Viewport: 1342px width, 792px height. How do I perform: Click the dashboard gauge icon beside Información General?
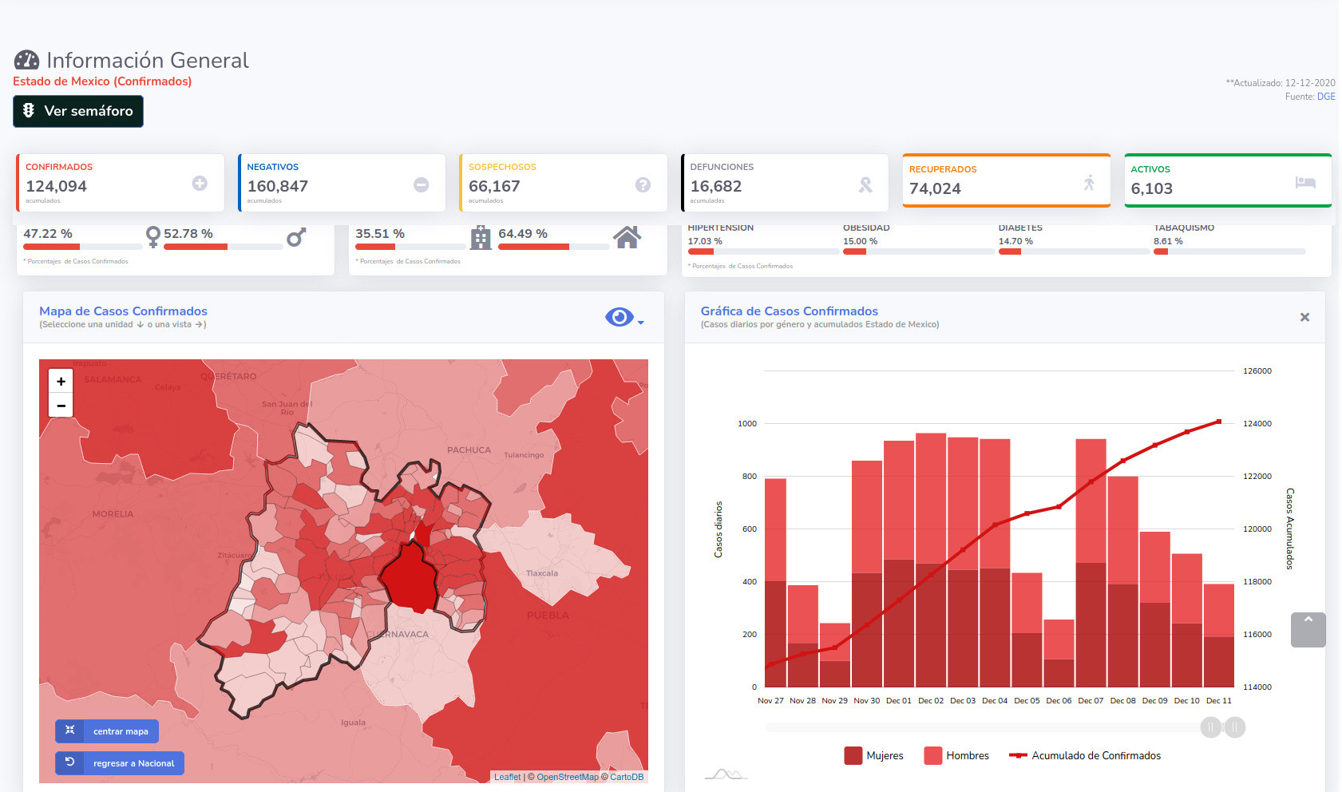coord(26,60)
